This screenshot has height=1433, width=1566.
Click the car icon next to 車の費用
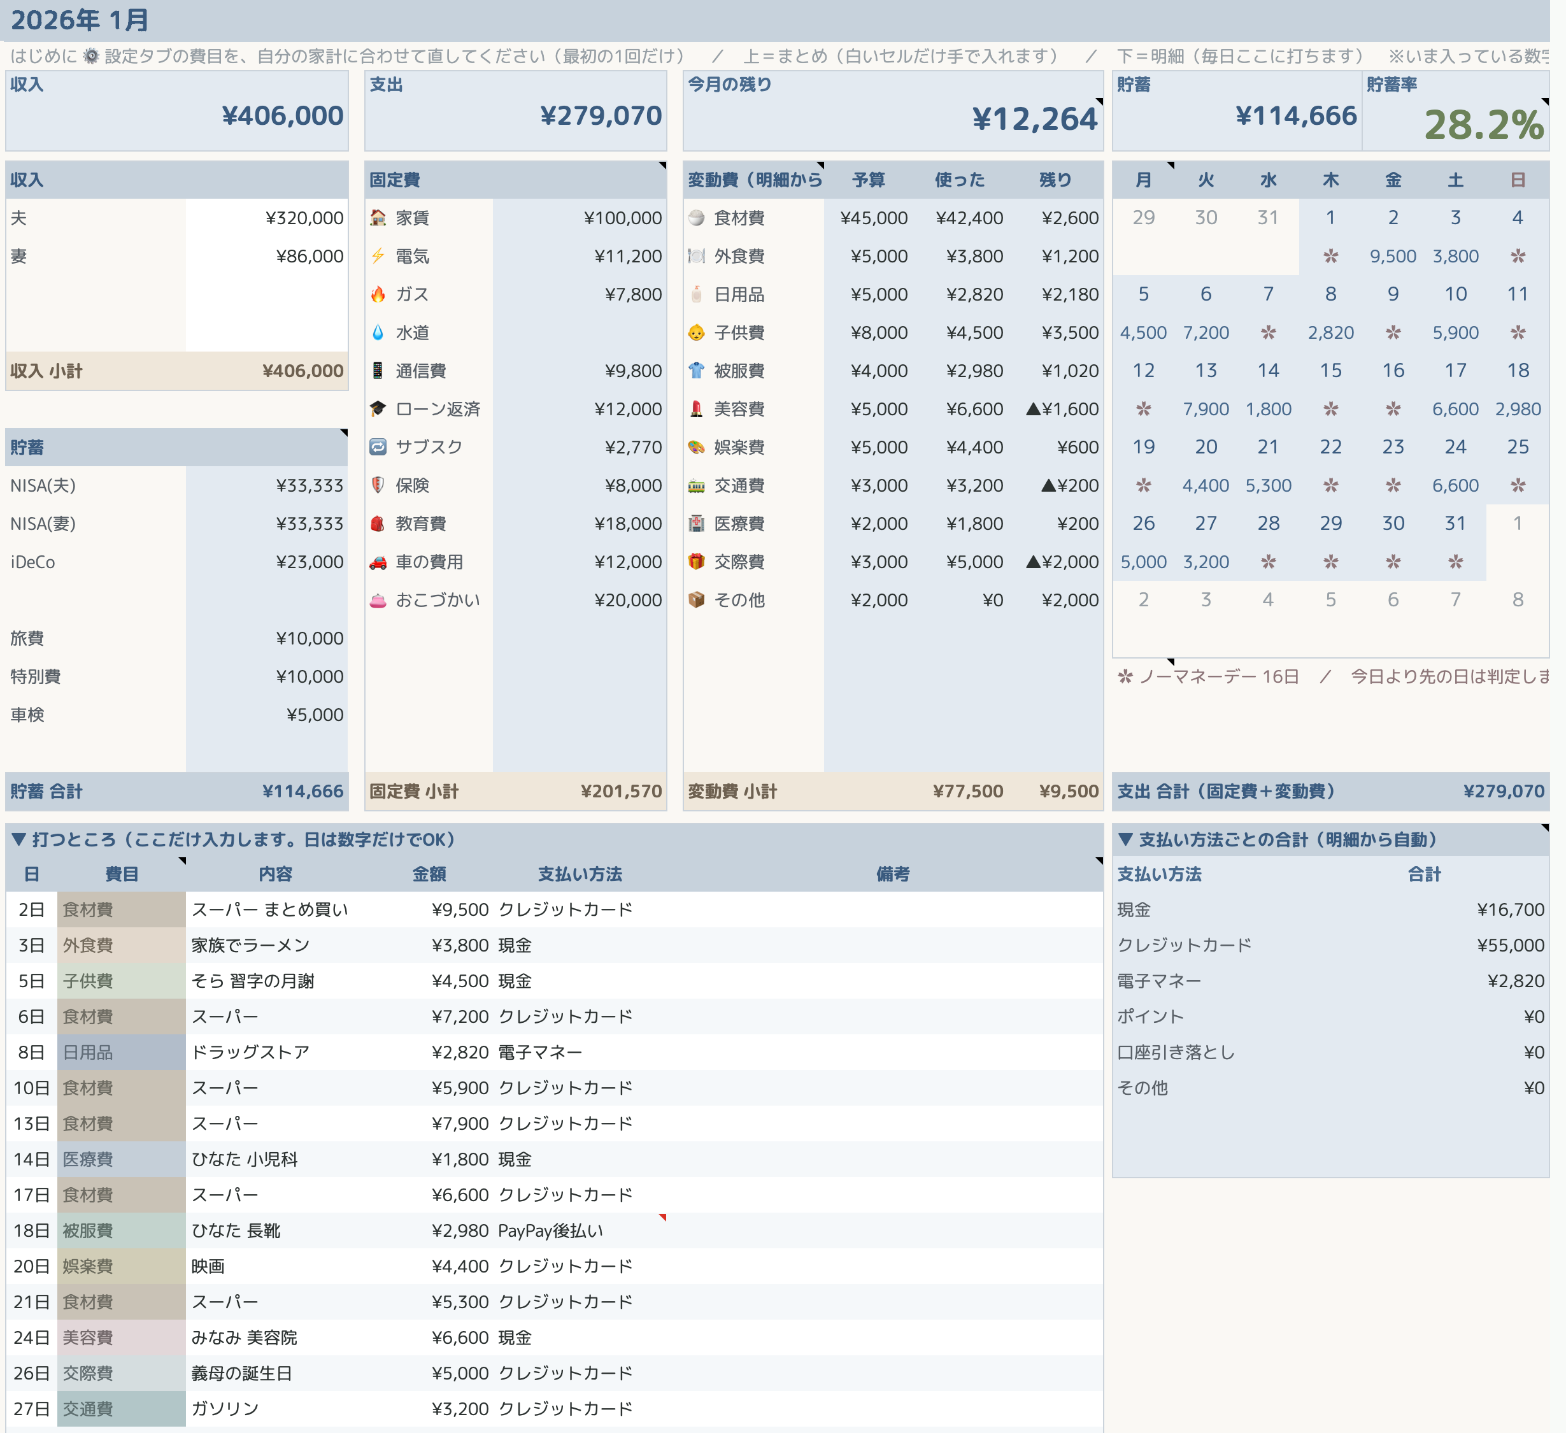[x=378, y=562]
